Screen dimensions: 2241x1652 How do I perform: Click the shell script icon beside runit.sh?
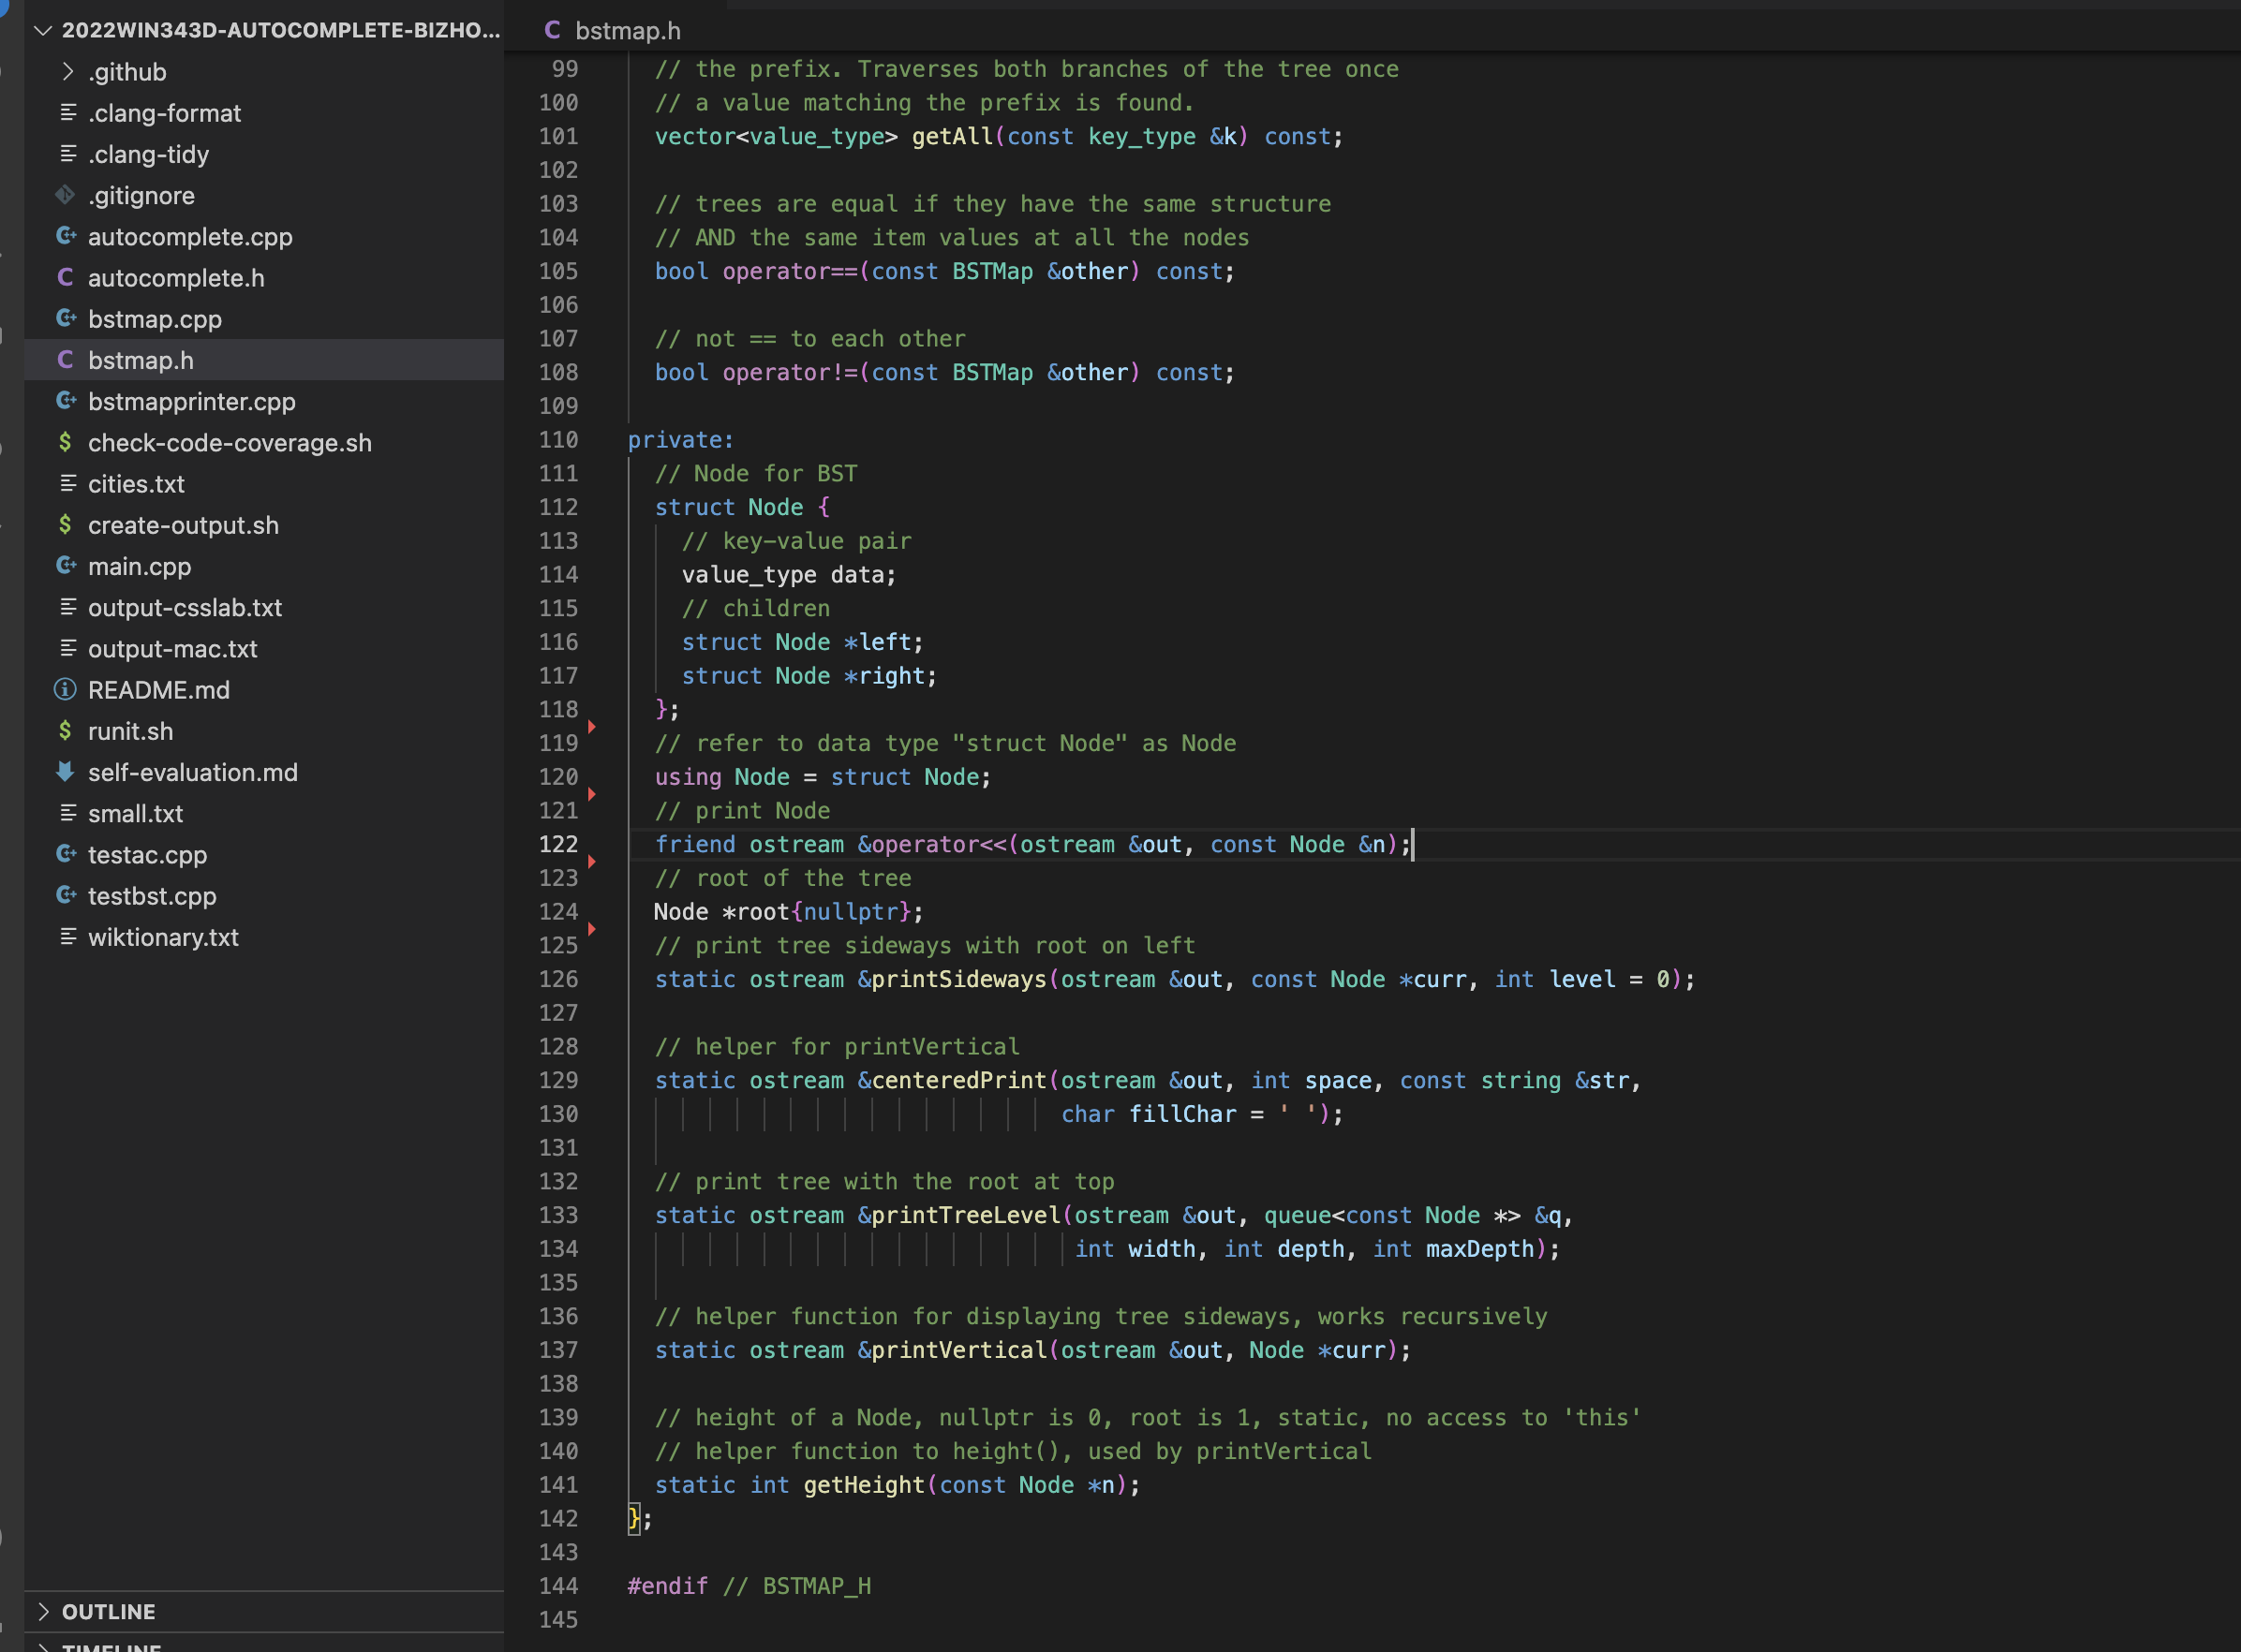66,731
